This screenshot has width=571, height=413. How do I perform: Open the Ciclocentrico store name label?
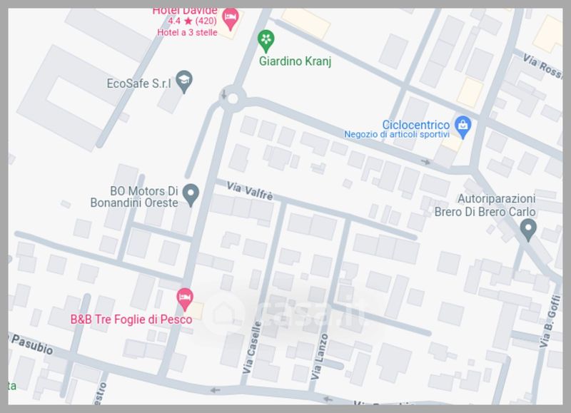pyautogui.click(x=416, y=125)
